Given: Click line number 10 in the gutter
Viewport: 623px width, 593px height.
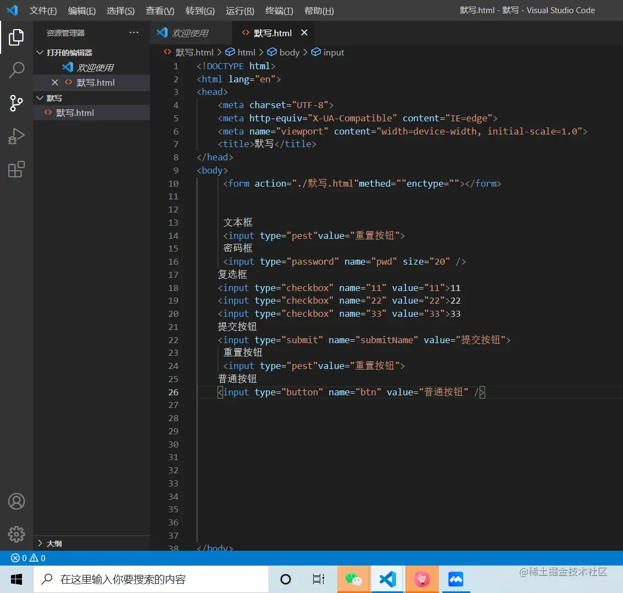Looking at the screenshot, I should click(x=173, y=183).
